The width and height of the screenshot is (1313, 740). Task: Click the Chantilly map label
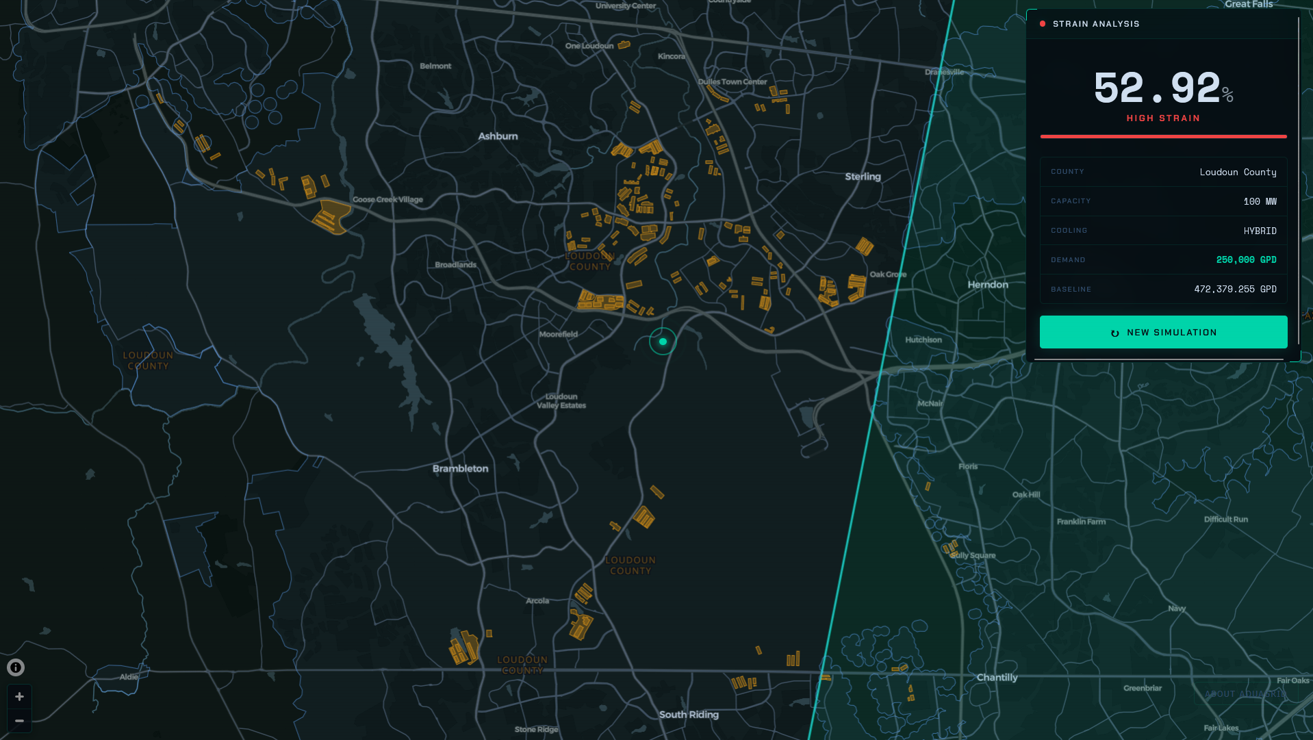pos(997,678)
